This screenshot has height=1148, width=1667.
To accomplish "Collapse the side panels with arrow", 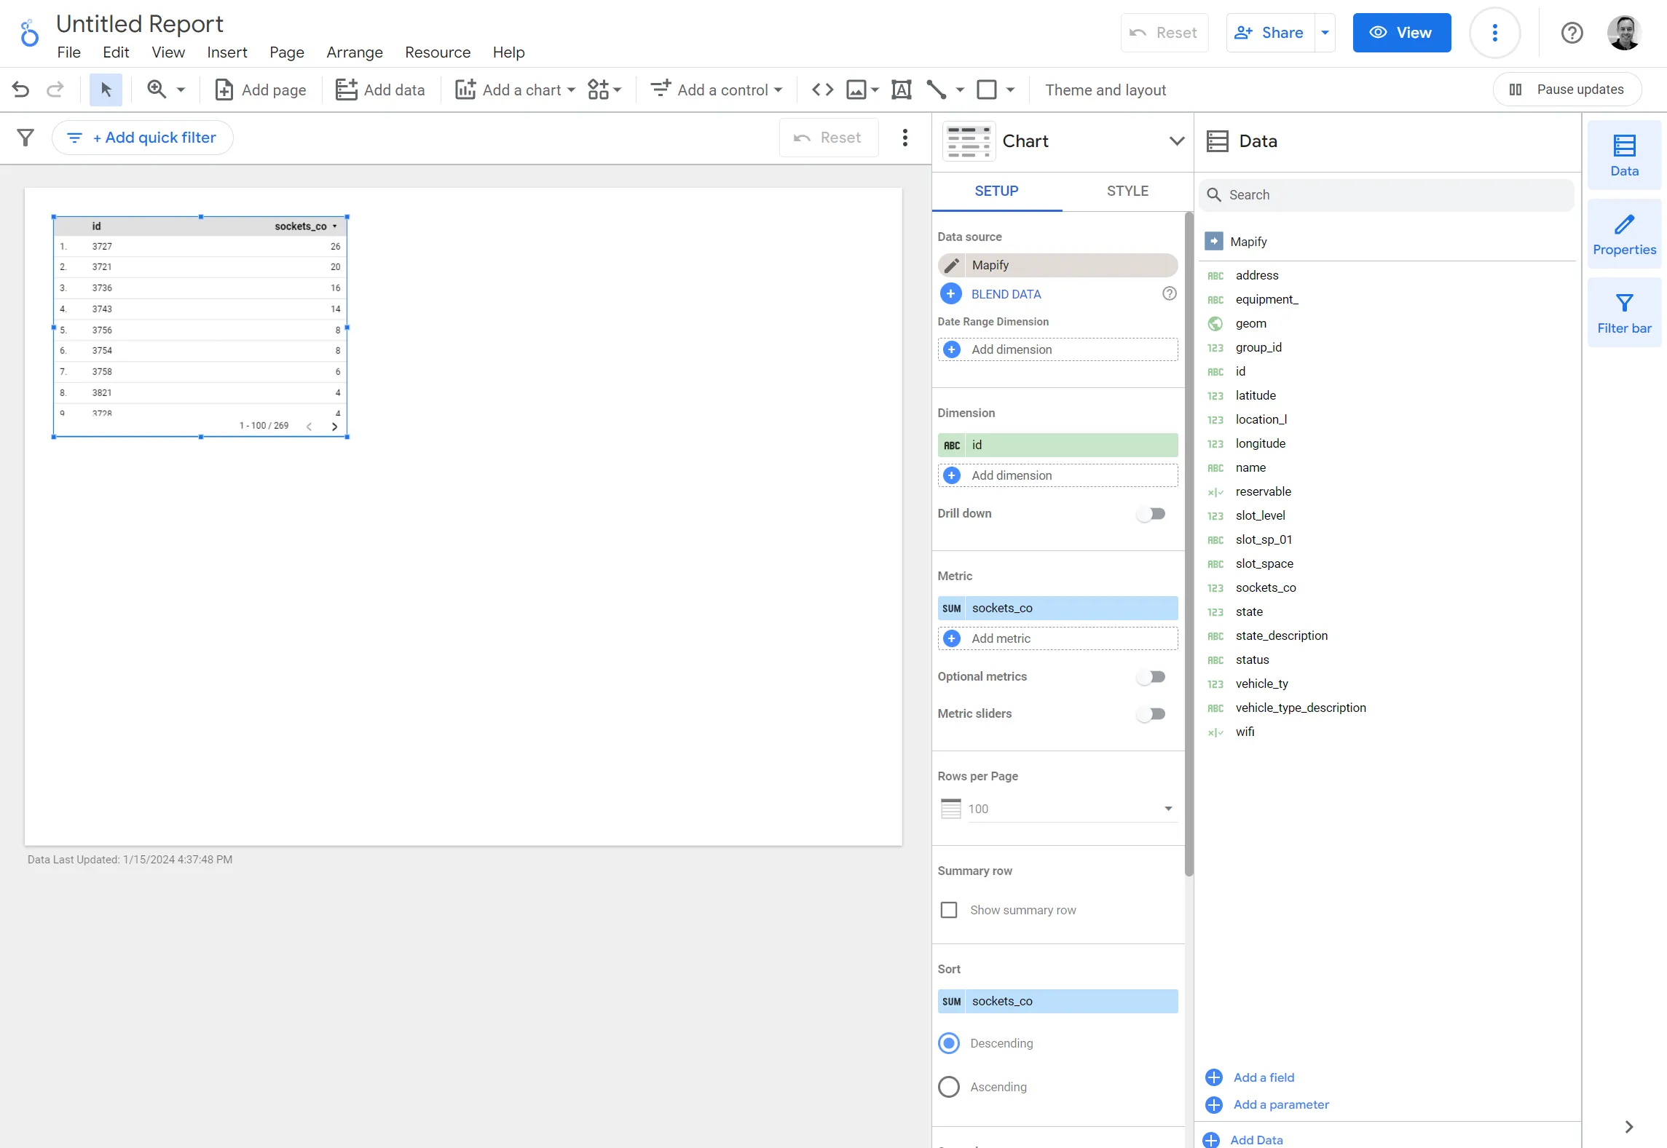I will (1629, 1127).
